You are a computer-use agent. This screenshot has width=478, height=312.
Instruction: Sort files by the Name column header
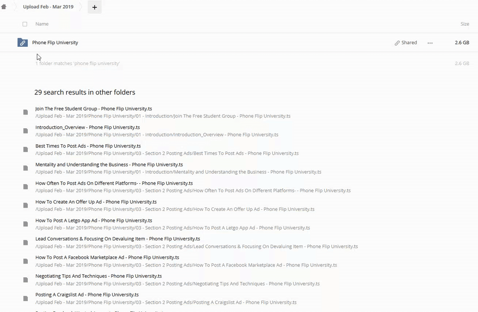[x=42, y=24]
